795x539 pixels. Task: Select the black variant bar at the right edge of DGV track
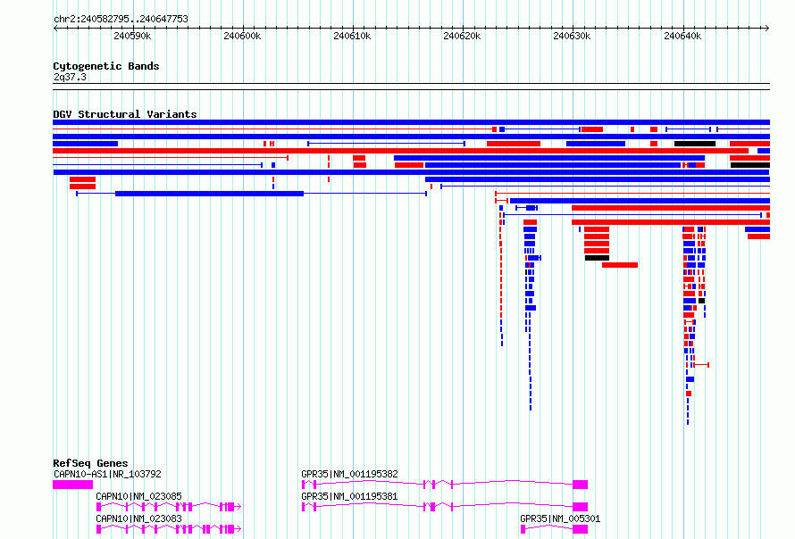click(x=749, y=165)
